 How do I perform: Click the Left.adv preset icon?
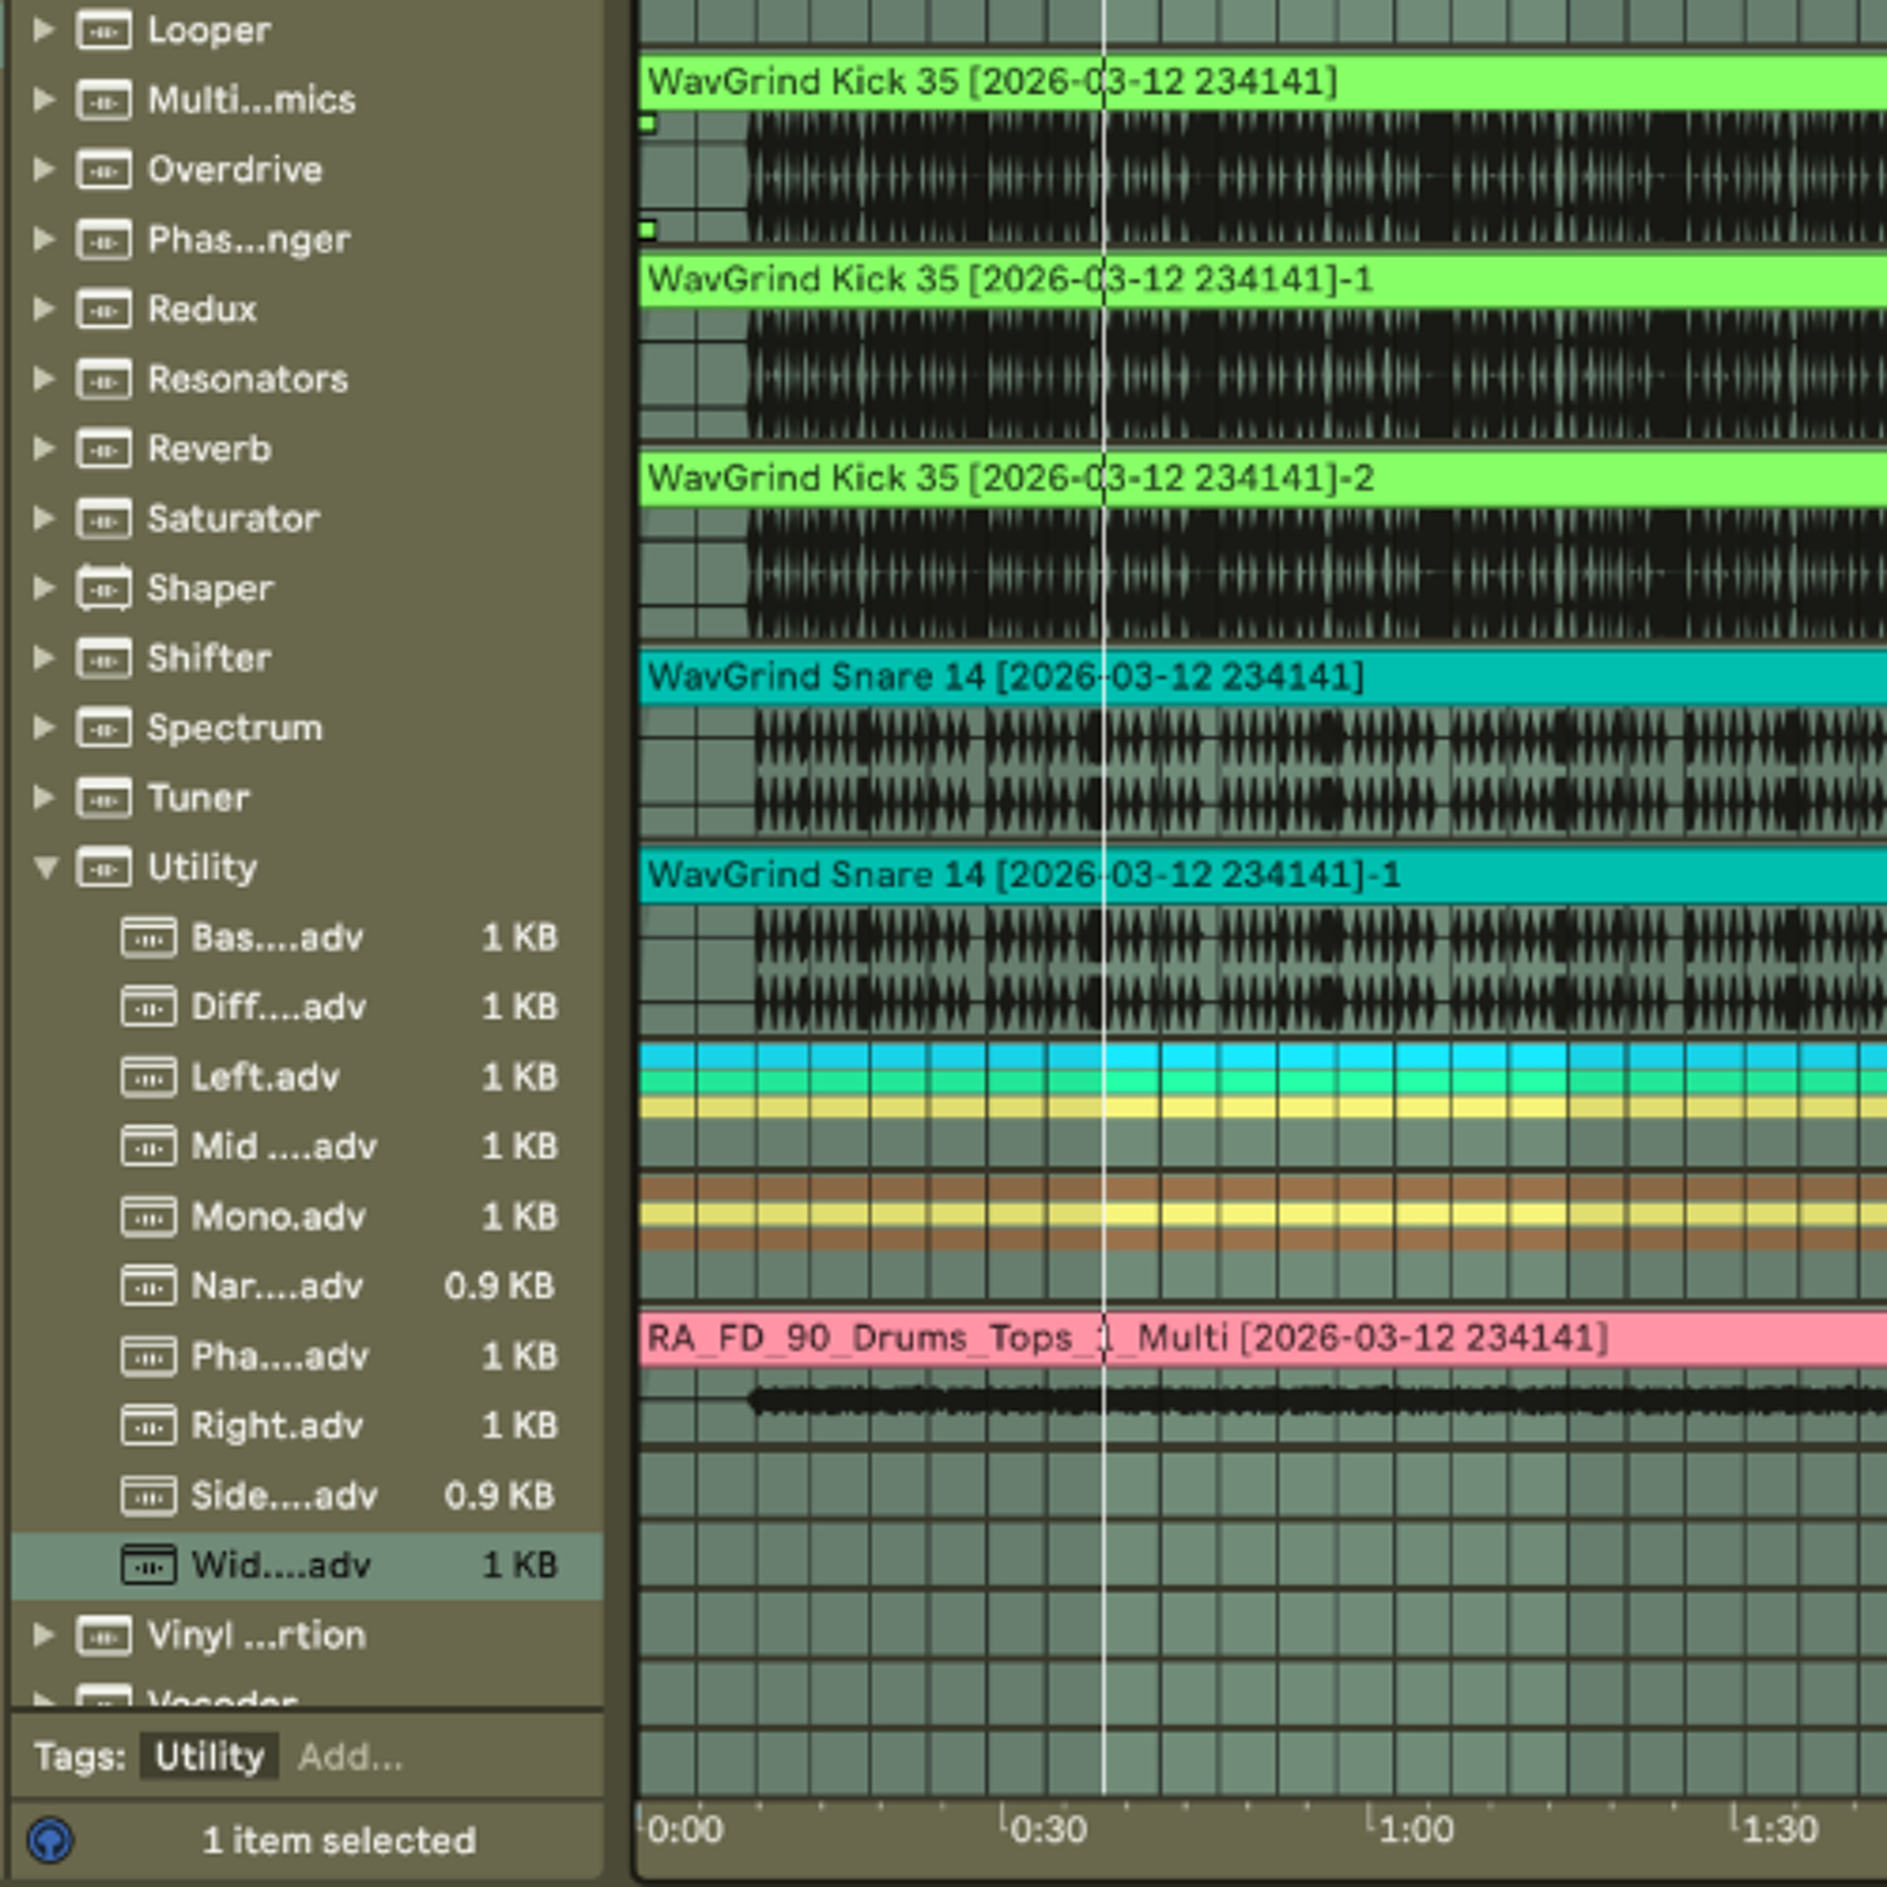click(148, 1077)
